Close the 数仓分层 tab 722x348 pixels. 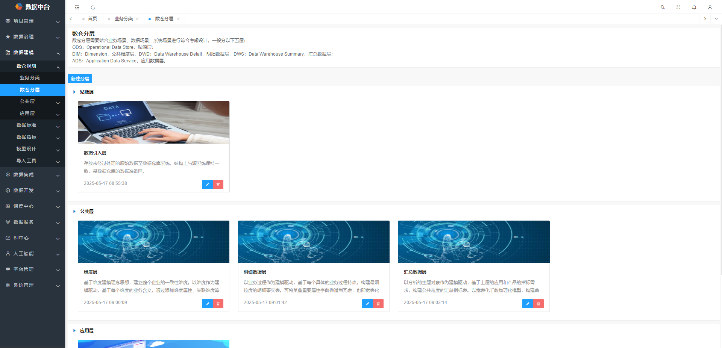coord(178,19)
